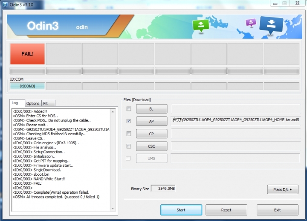This screenshot has width=307, height=221.
Task: Click the Binary Size value 3549.0MB
Action: click(x=163, y=189)
